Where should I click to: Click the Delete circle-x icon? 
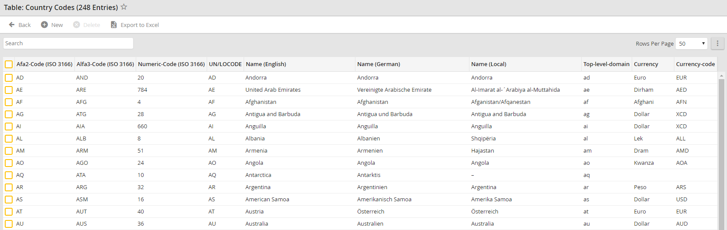[x=77, y=25]
